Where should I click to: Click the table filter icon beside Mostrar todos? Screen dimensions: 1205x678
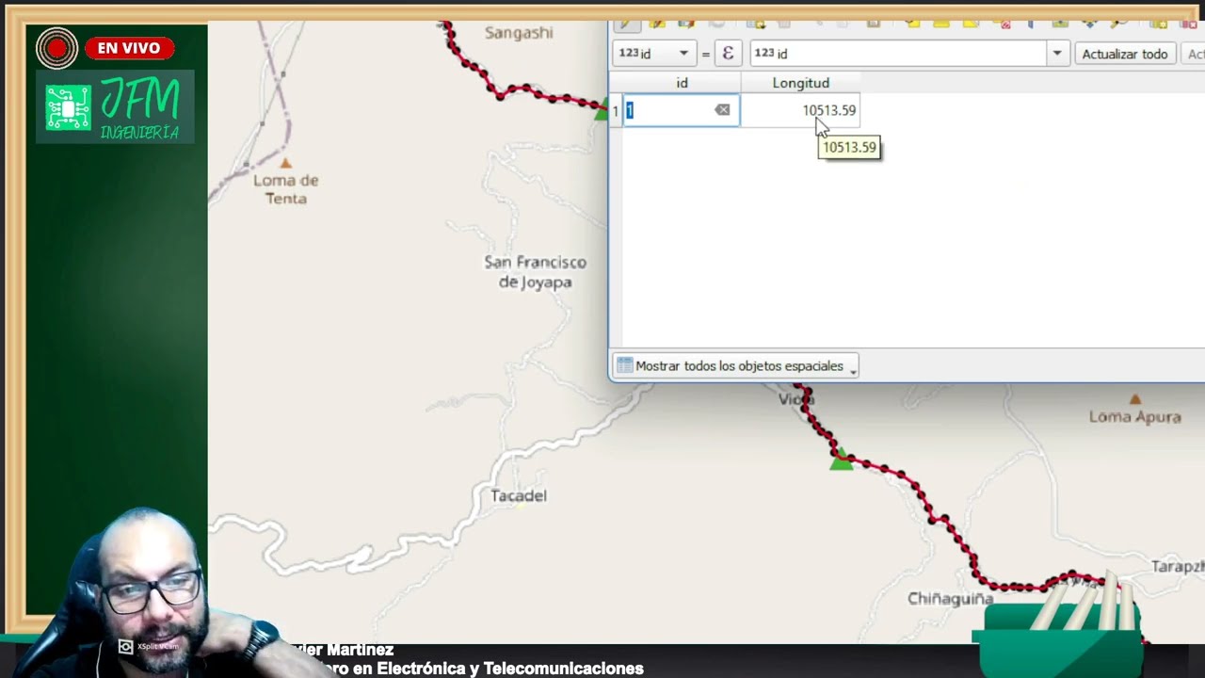pos(624,365)
